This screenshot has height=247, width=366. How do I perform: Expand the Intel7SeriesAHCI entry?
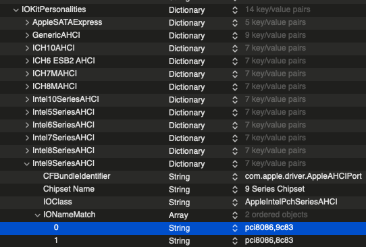click(x=27, y=138)
